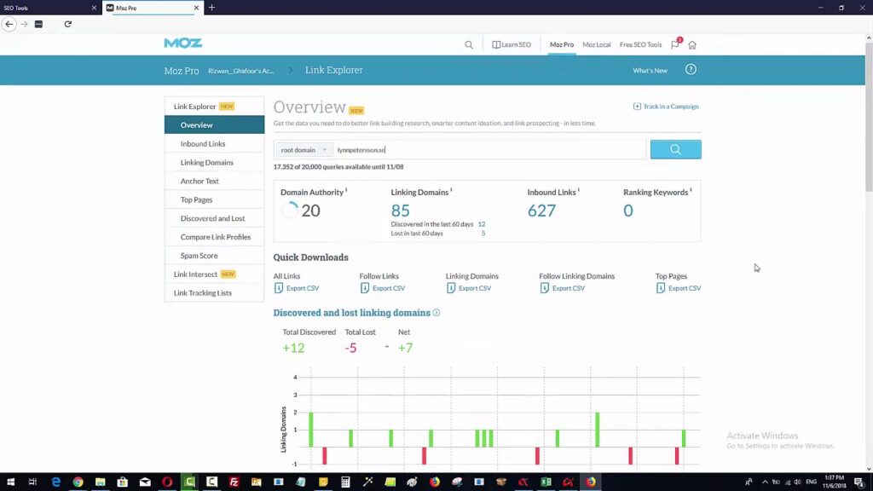
Task: Open Excel from taskbar
Action: [x=546, y=482]
